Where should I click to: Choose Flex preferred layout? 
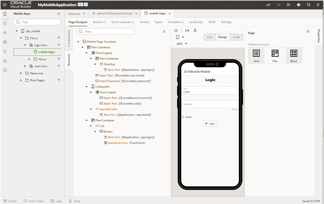pyautogui.click(x=275, y=55)
